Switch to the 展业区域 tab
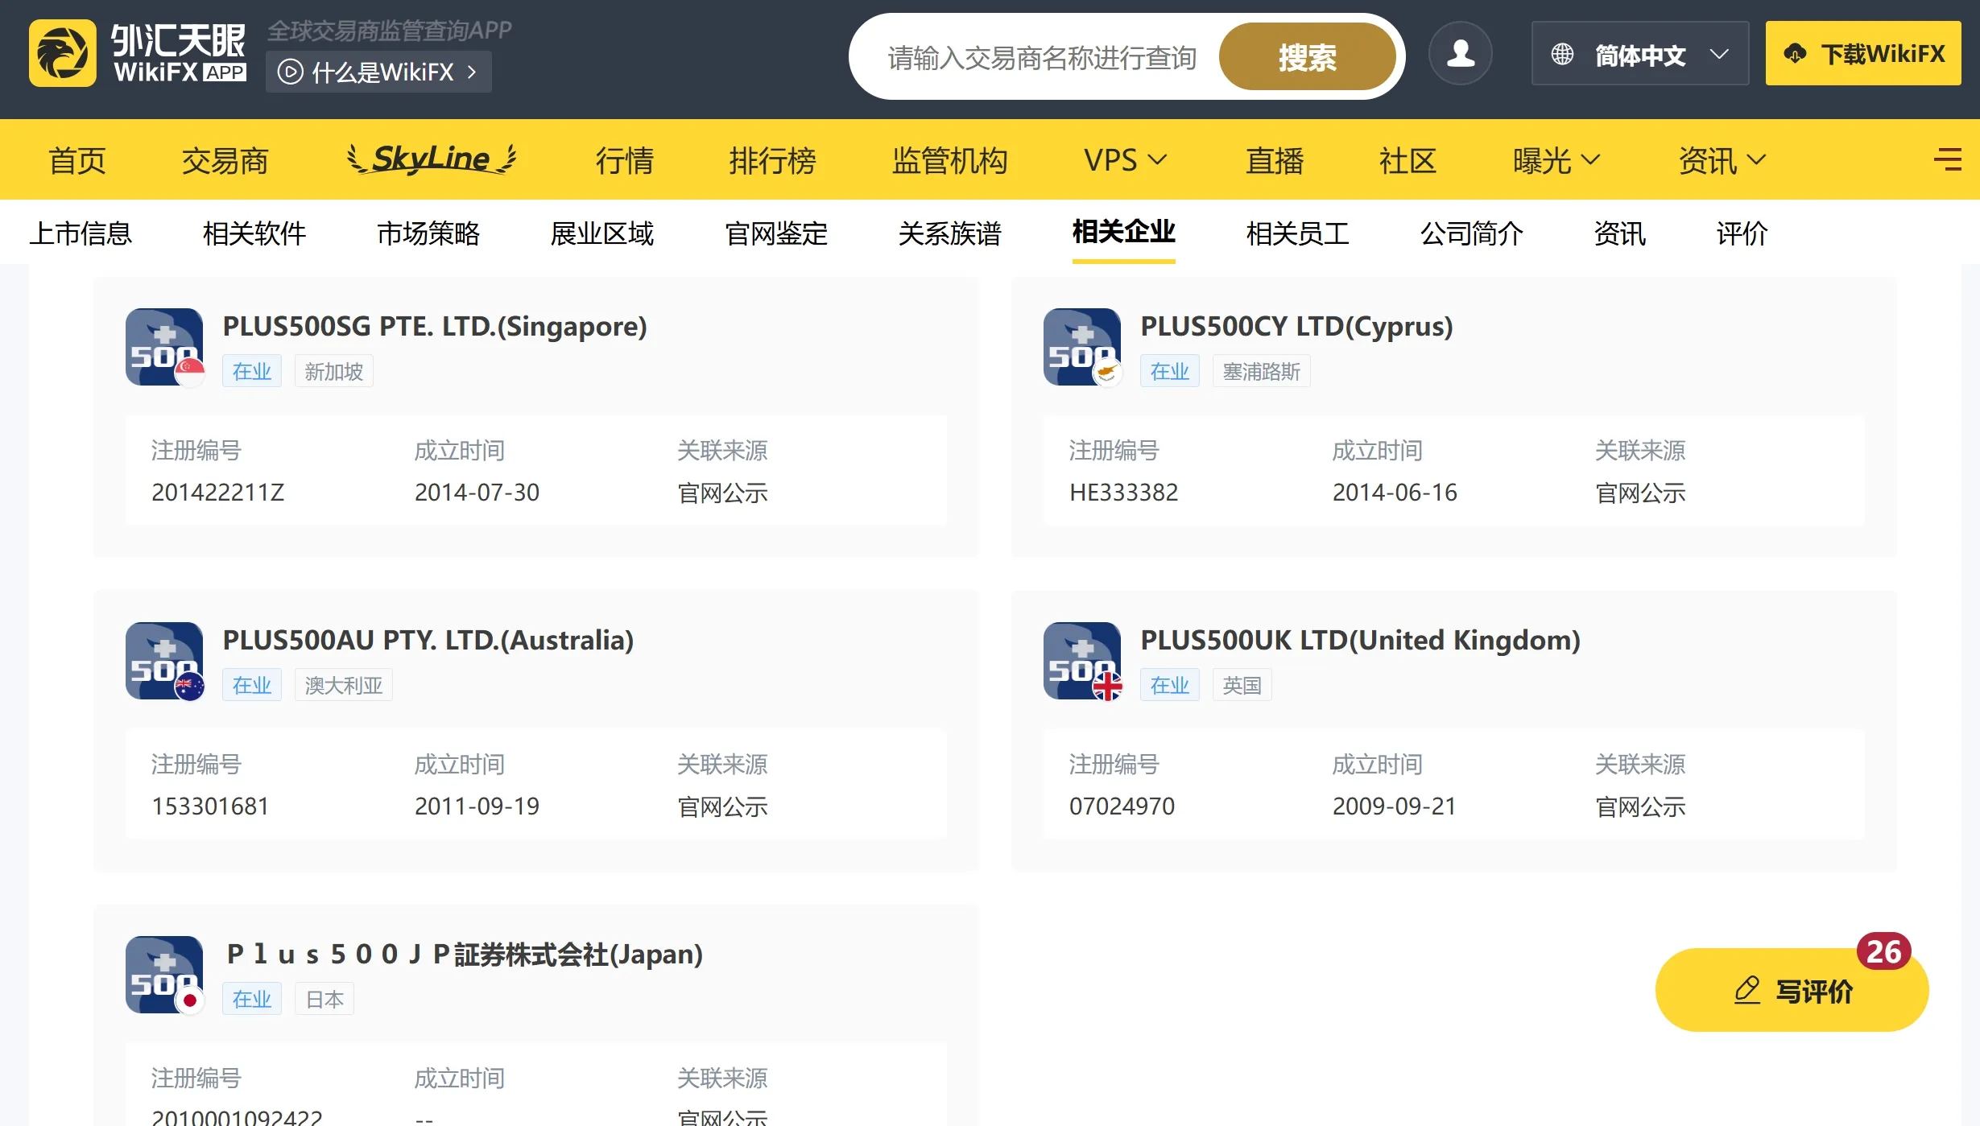The image size is (1980, 1126). click(602, 233)
